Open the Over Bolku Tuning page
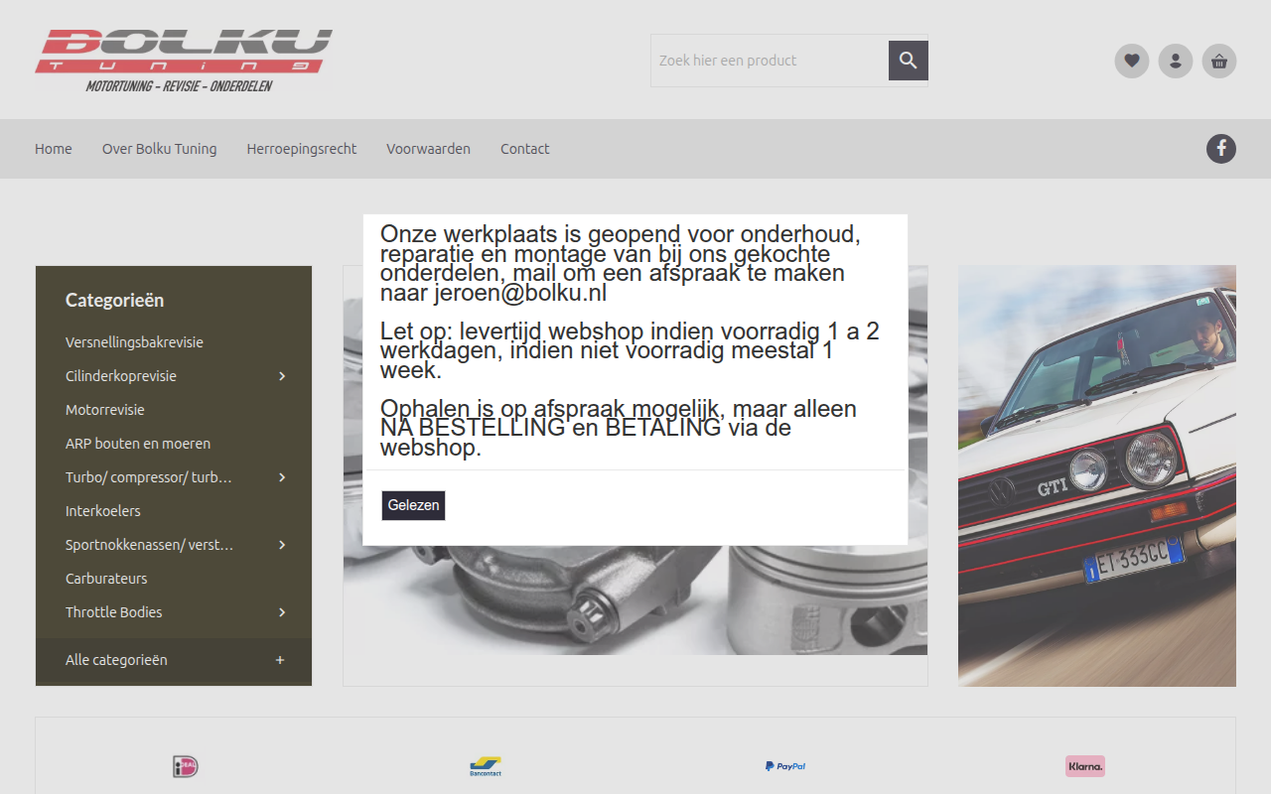Screen dimensions: 1271x794 click(x=159, y=149)
